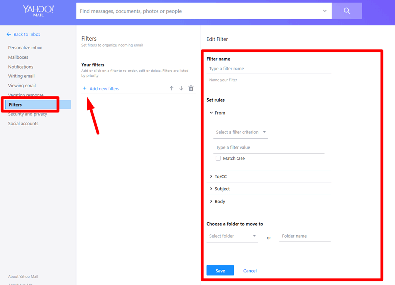Delete a filter with the trash icon
This screenshot has height=285, width=395.
191,88
